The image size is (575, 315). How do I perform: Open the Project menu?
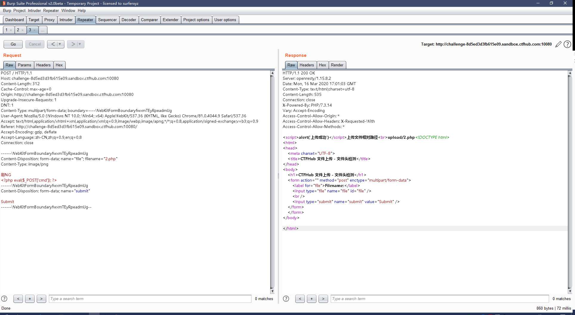[x=19, y=10]
